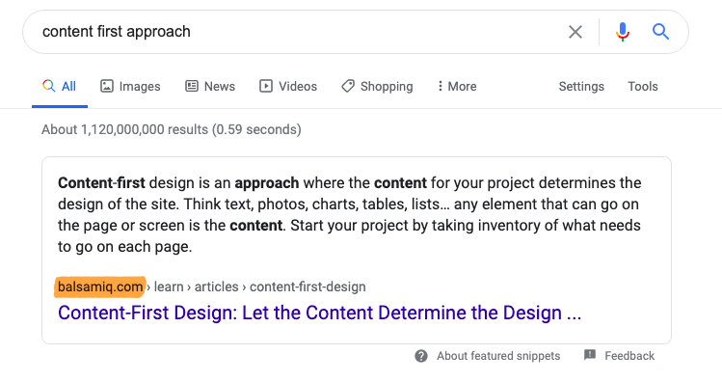Click the Feedback link below the snippet
Image resolution: width=722 pixels, height=382 pixels.
pos(629,356)
